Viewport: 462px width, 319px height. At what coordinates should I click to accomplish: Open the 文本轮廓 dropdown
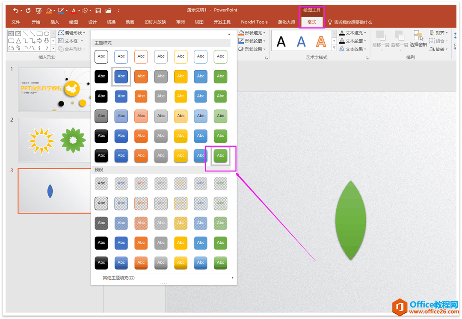(352, 41)
